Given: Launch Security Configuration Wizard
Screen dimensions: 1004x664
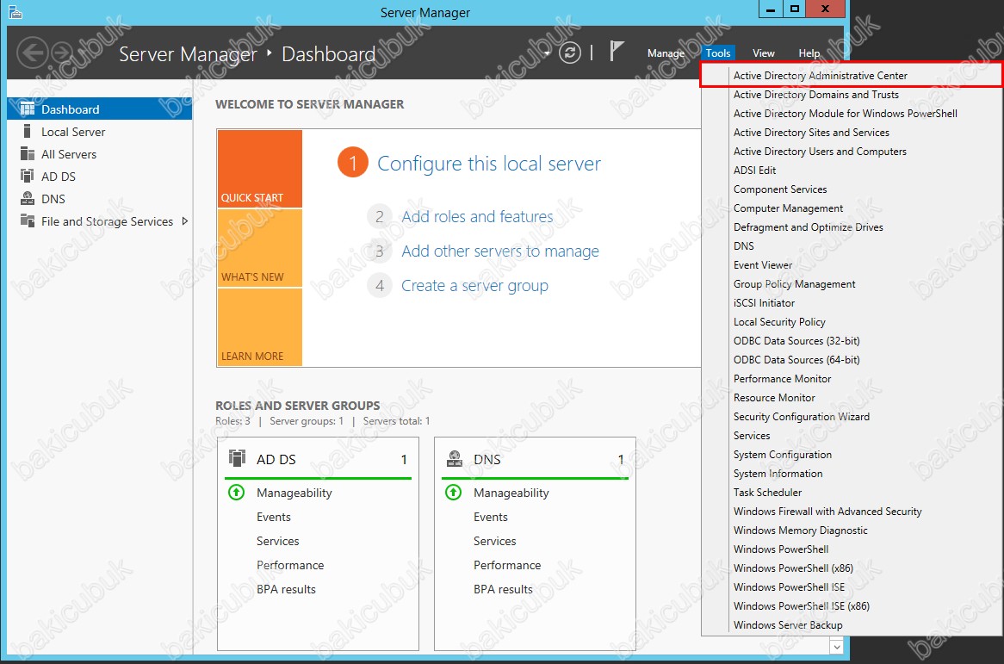Looking at the screenshot, I should pos(852,417).
